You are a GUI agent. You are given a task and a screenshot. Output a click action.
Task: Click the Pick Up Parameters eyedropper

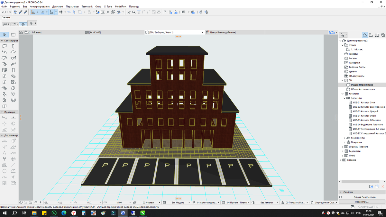tap(21, 12)
